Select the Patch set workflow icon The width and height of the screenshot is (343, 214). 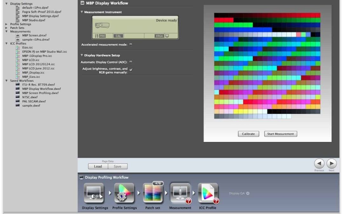point(153,193)
